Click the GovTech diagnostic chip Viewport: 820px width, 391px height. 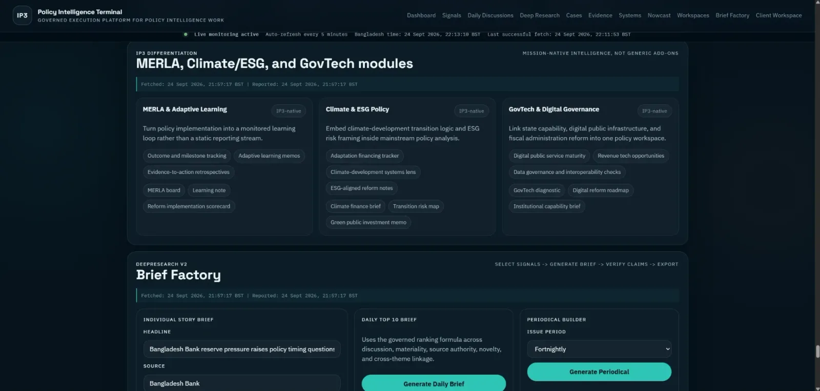[537, 190]
